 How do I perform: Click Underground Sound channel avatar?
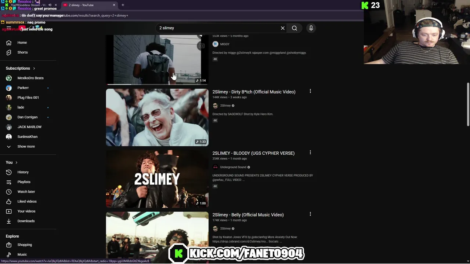pos(215,167)
